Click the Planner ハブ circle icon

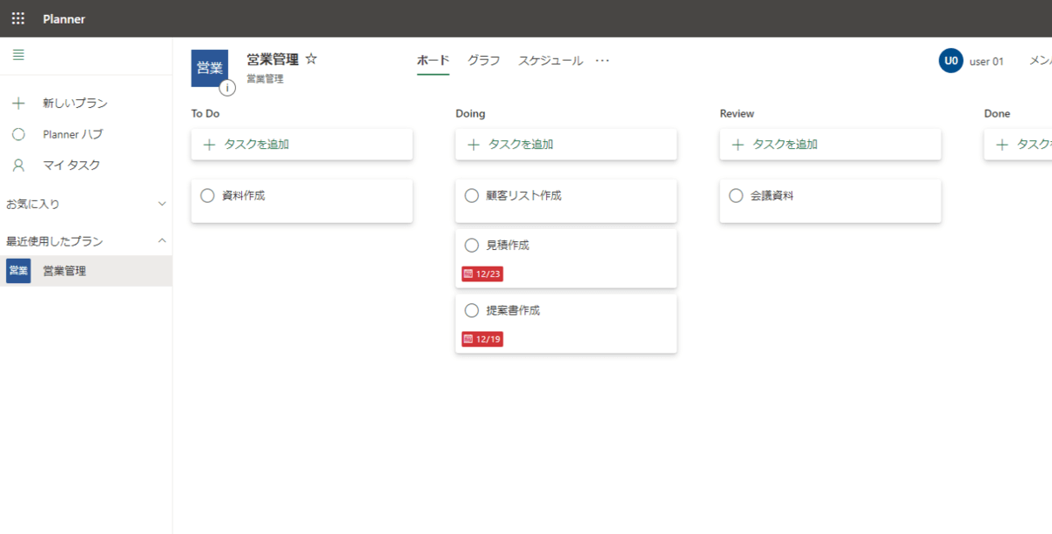coord(18,134)
